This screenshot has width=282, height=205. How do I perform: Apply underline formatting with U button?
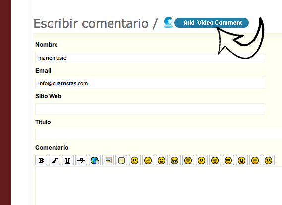pyautogui.click(x=68, y=160)
